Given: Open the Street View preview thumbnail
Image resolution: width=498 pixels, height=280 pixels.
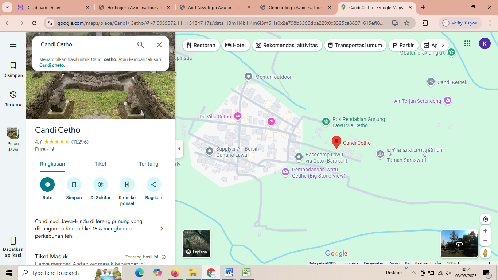Looking at the screenshot, I should (459, 244).
